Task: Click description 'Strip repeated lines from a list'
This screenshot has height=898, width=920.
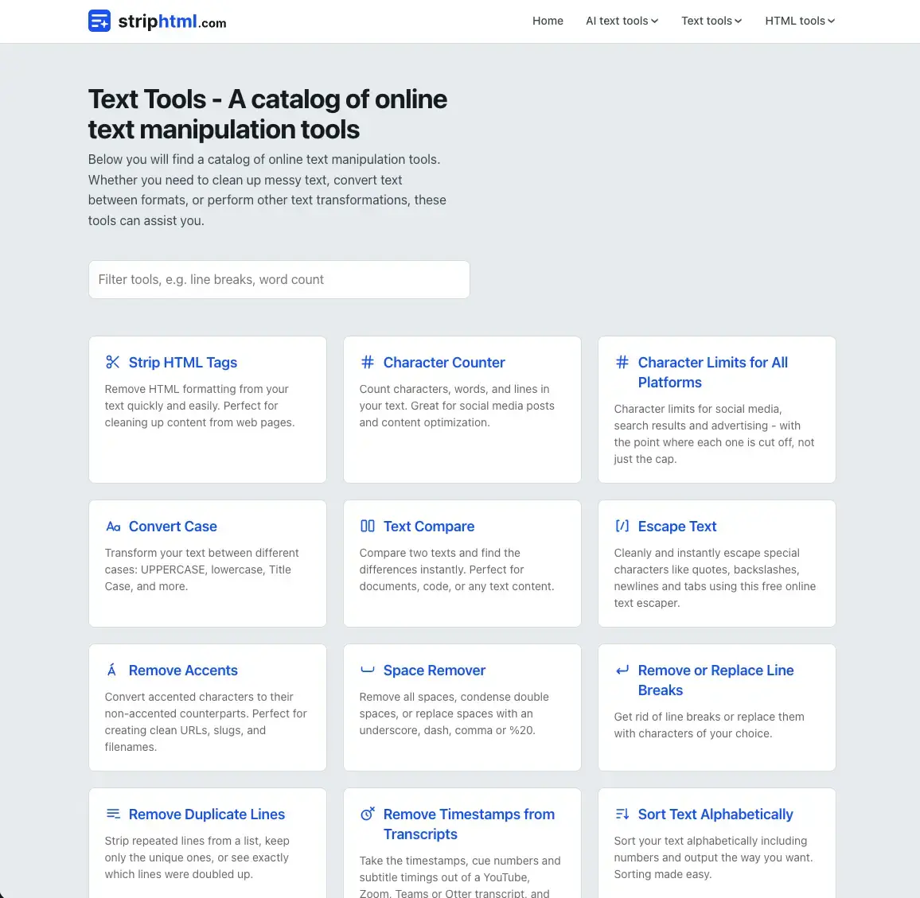Action: click(x=197, y=857)
